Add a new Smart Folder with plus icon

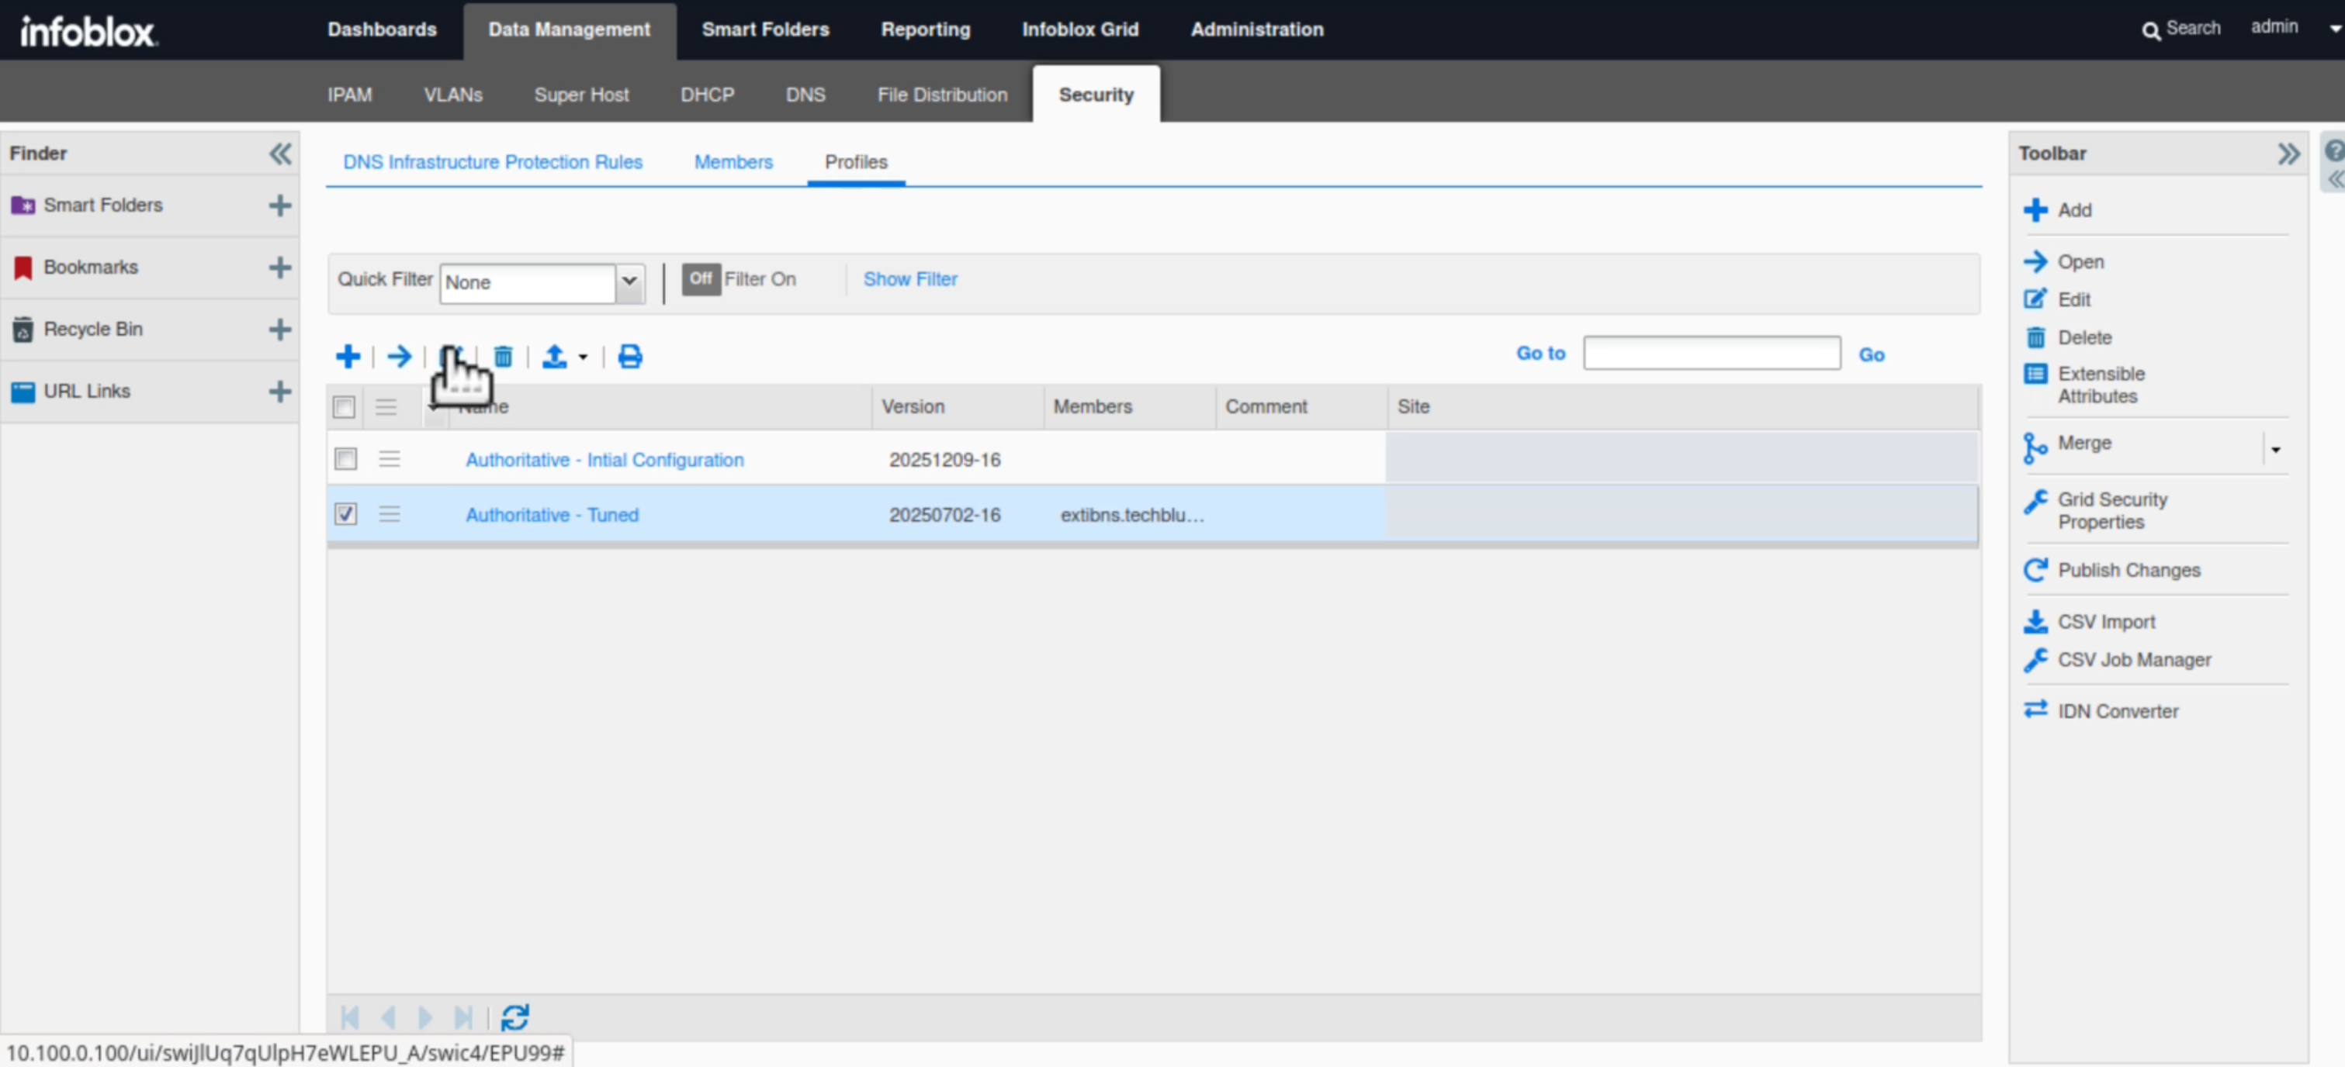[x=280, y=205]
